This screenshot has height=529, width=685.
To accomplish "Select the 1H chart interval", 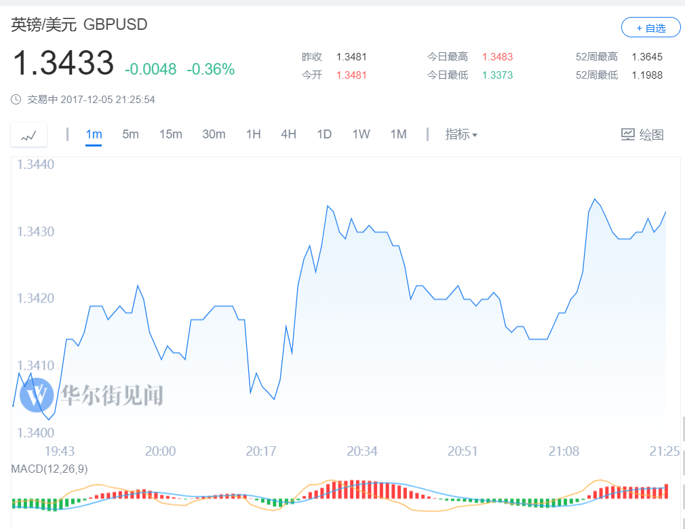I will coord(253,134).
